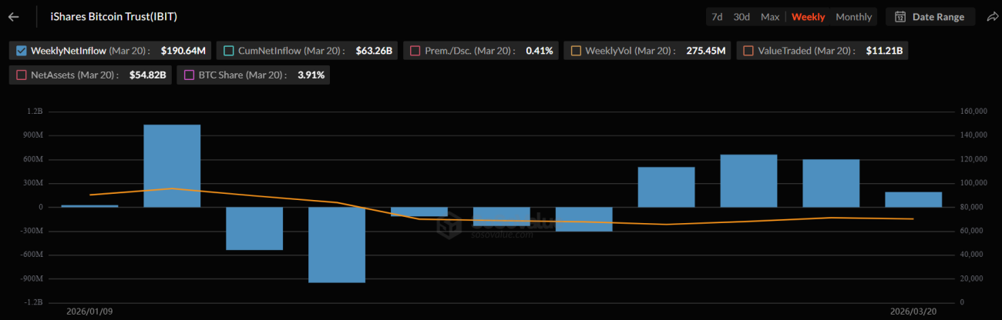1002x320 pixels.
Task: Click the last bar for Mar 20
Action: pos(913,199)
